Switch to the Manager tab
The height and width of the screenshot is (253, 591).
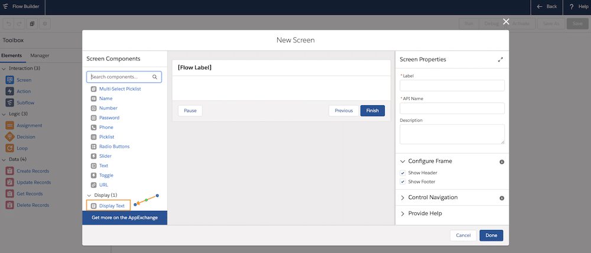pos(40,56)
